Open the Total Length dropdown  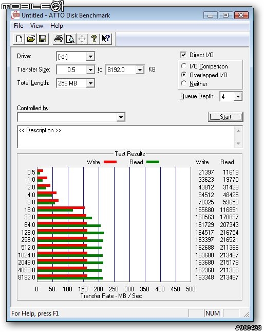pyautogui.click(x=90, y=83)
